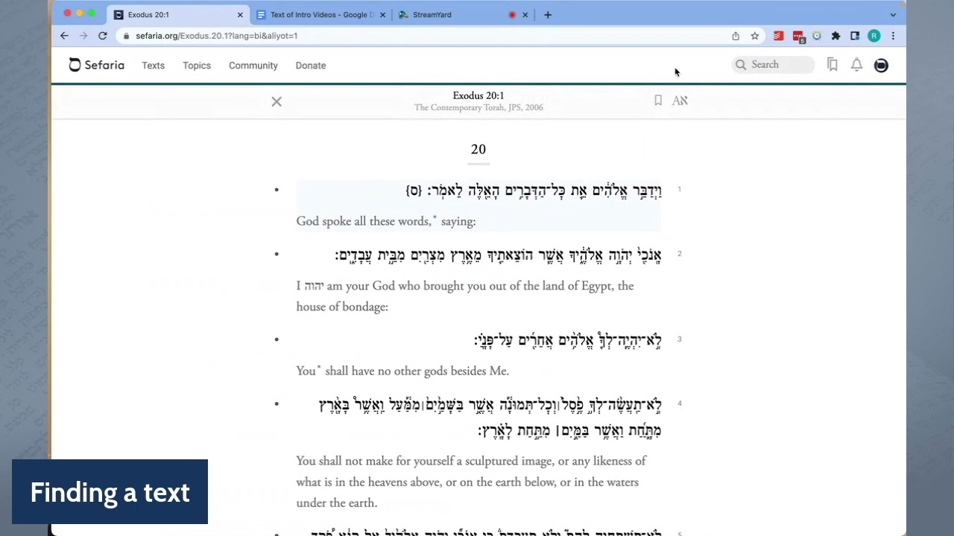Toggle the browser side panel

point(855,36)
